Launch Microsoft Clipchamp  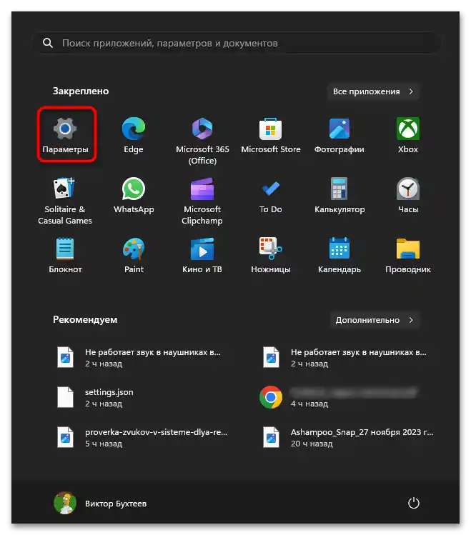click(x=202, y=201)
